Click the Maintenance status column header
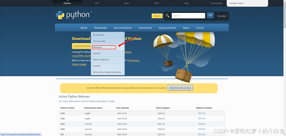286x136 pixels. 93,108
